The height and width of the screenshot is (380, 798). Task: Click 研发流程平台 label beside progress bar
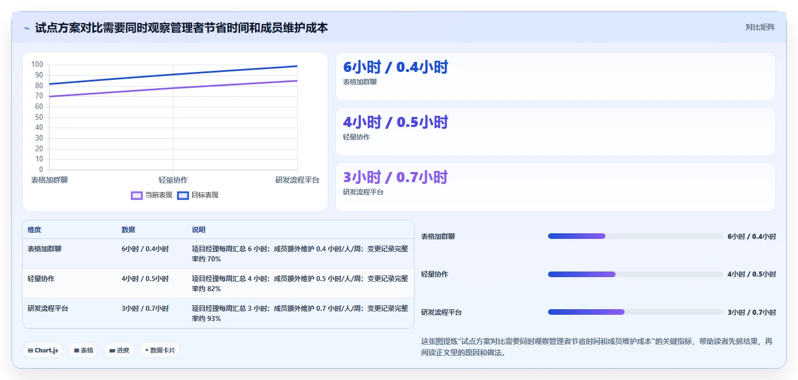(x=442, y=313)
